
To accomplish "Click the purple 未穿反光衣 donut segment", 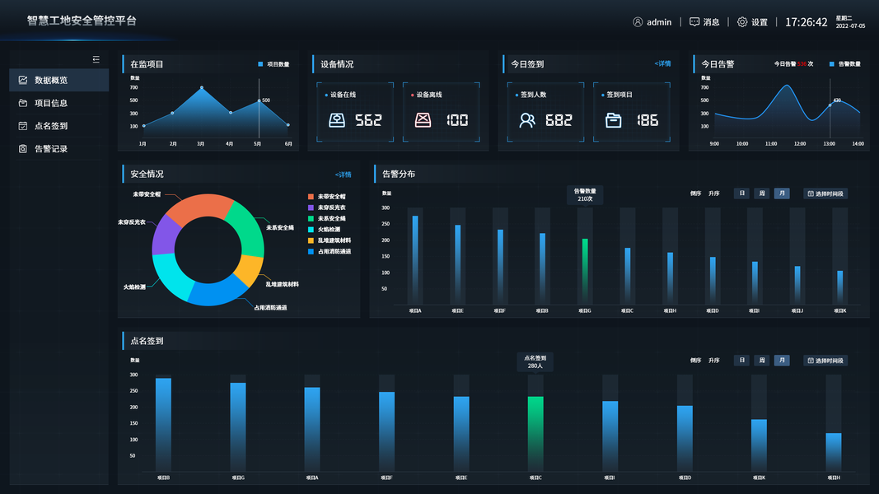I will coord(165,235).
